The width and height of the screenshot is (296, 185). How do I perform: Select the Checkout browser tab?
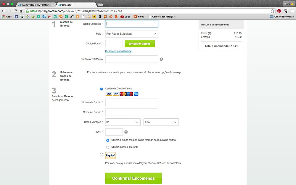(75, 5)
